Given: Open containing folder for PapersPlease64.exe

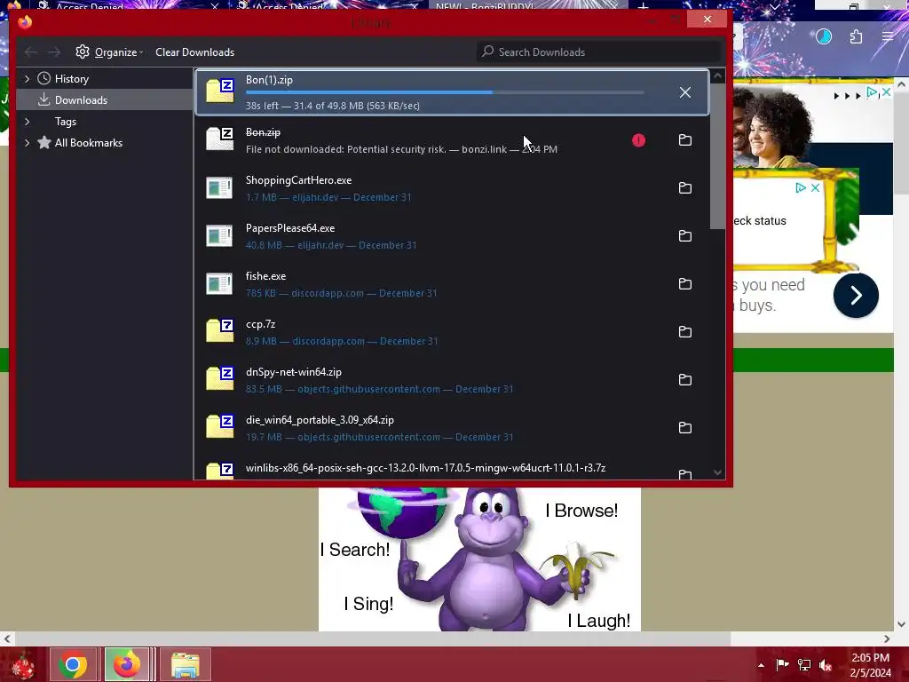Looking at the screenshot, I should [x=685, y=236].
